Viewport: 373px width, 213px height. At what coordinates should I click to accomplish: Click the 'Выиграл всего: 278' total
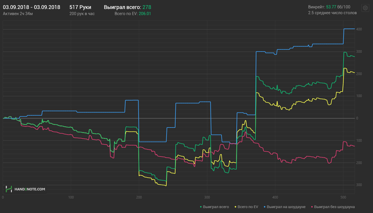click(127, 7)
